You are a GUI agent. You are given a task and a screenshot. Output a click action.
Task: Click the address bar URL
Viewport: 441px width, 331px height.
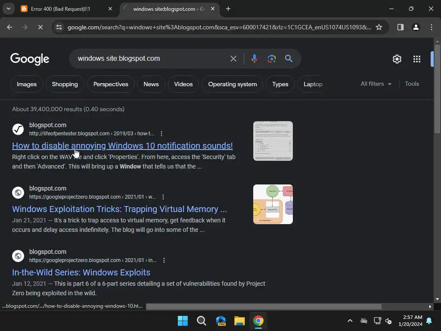click(219, 27)
